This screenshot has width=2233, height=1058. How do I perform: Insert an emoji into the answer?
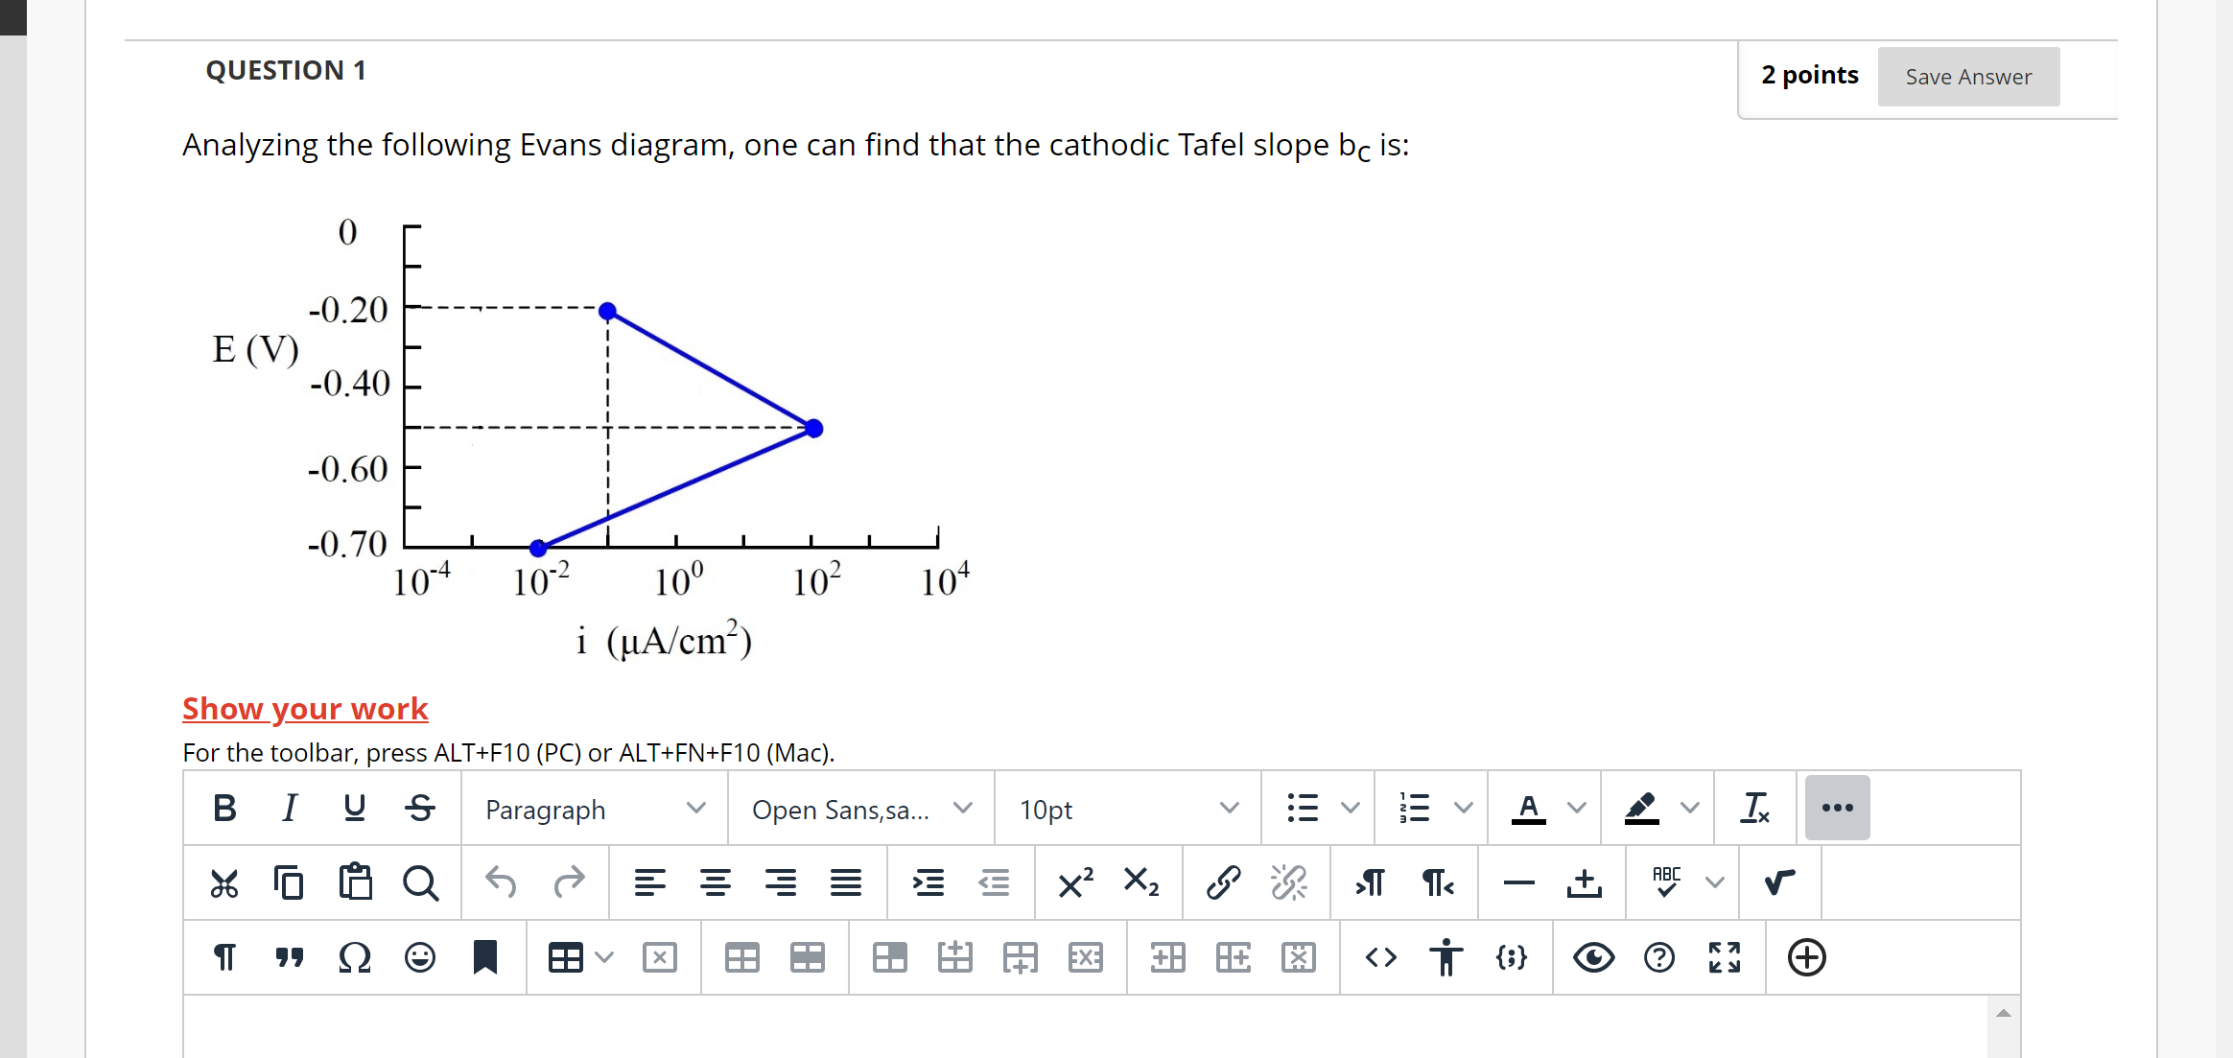point(419,956)
